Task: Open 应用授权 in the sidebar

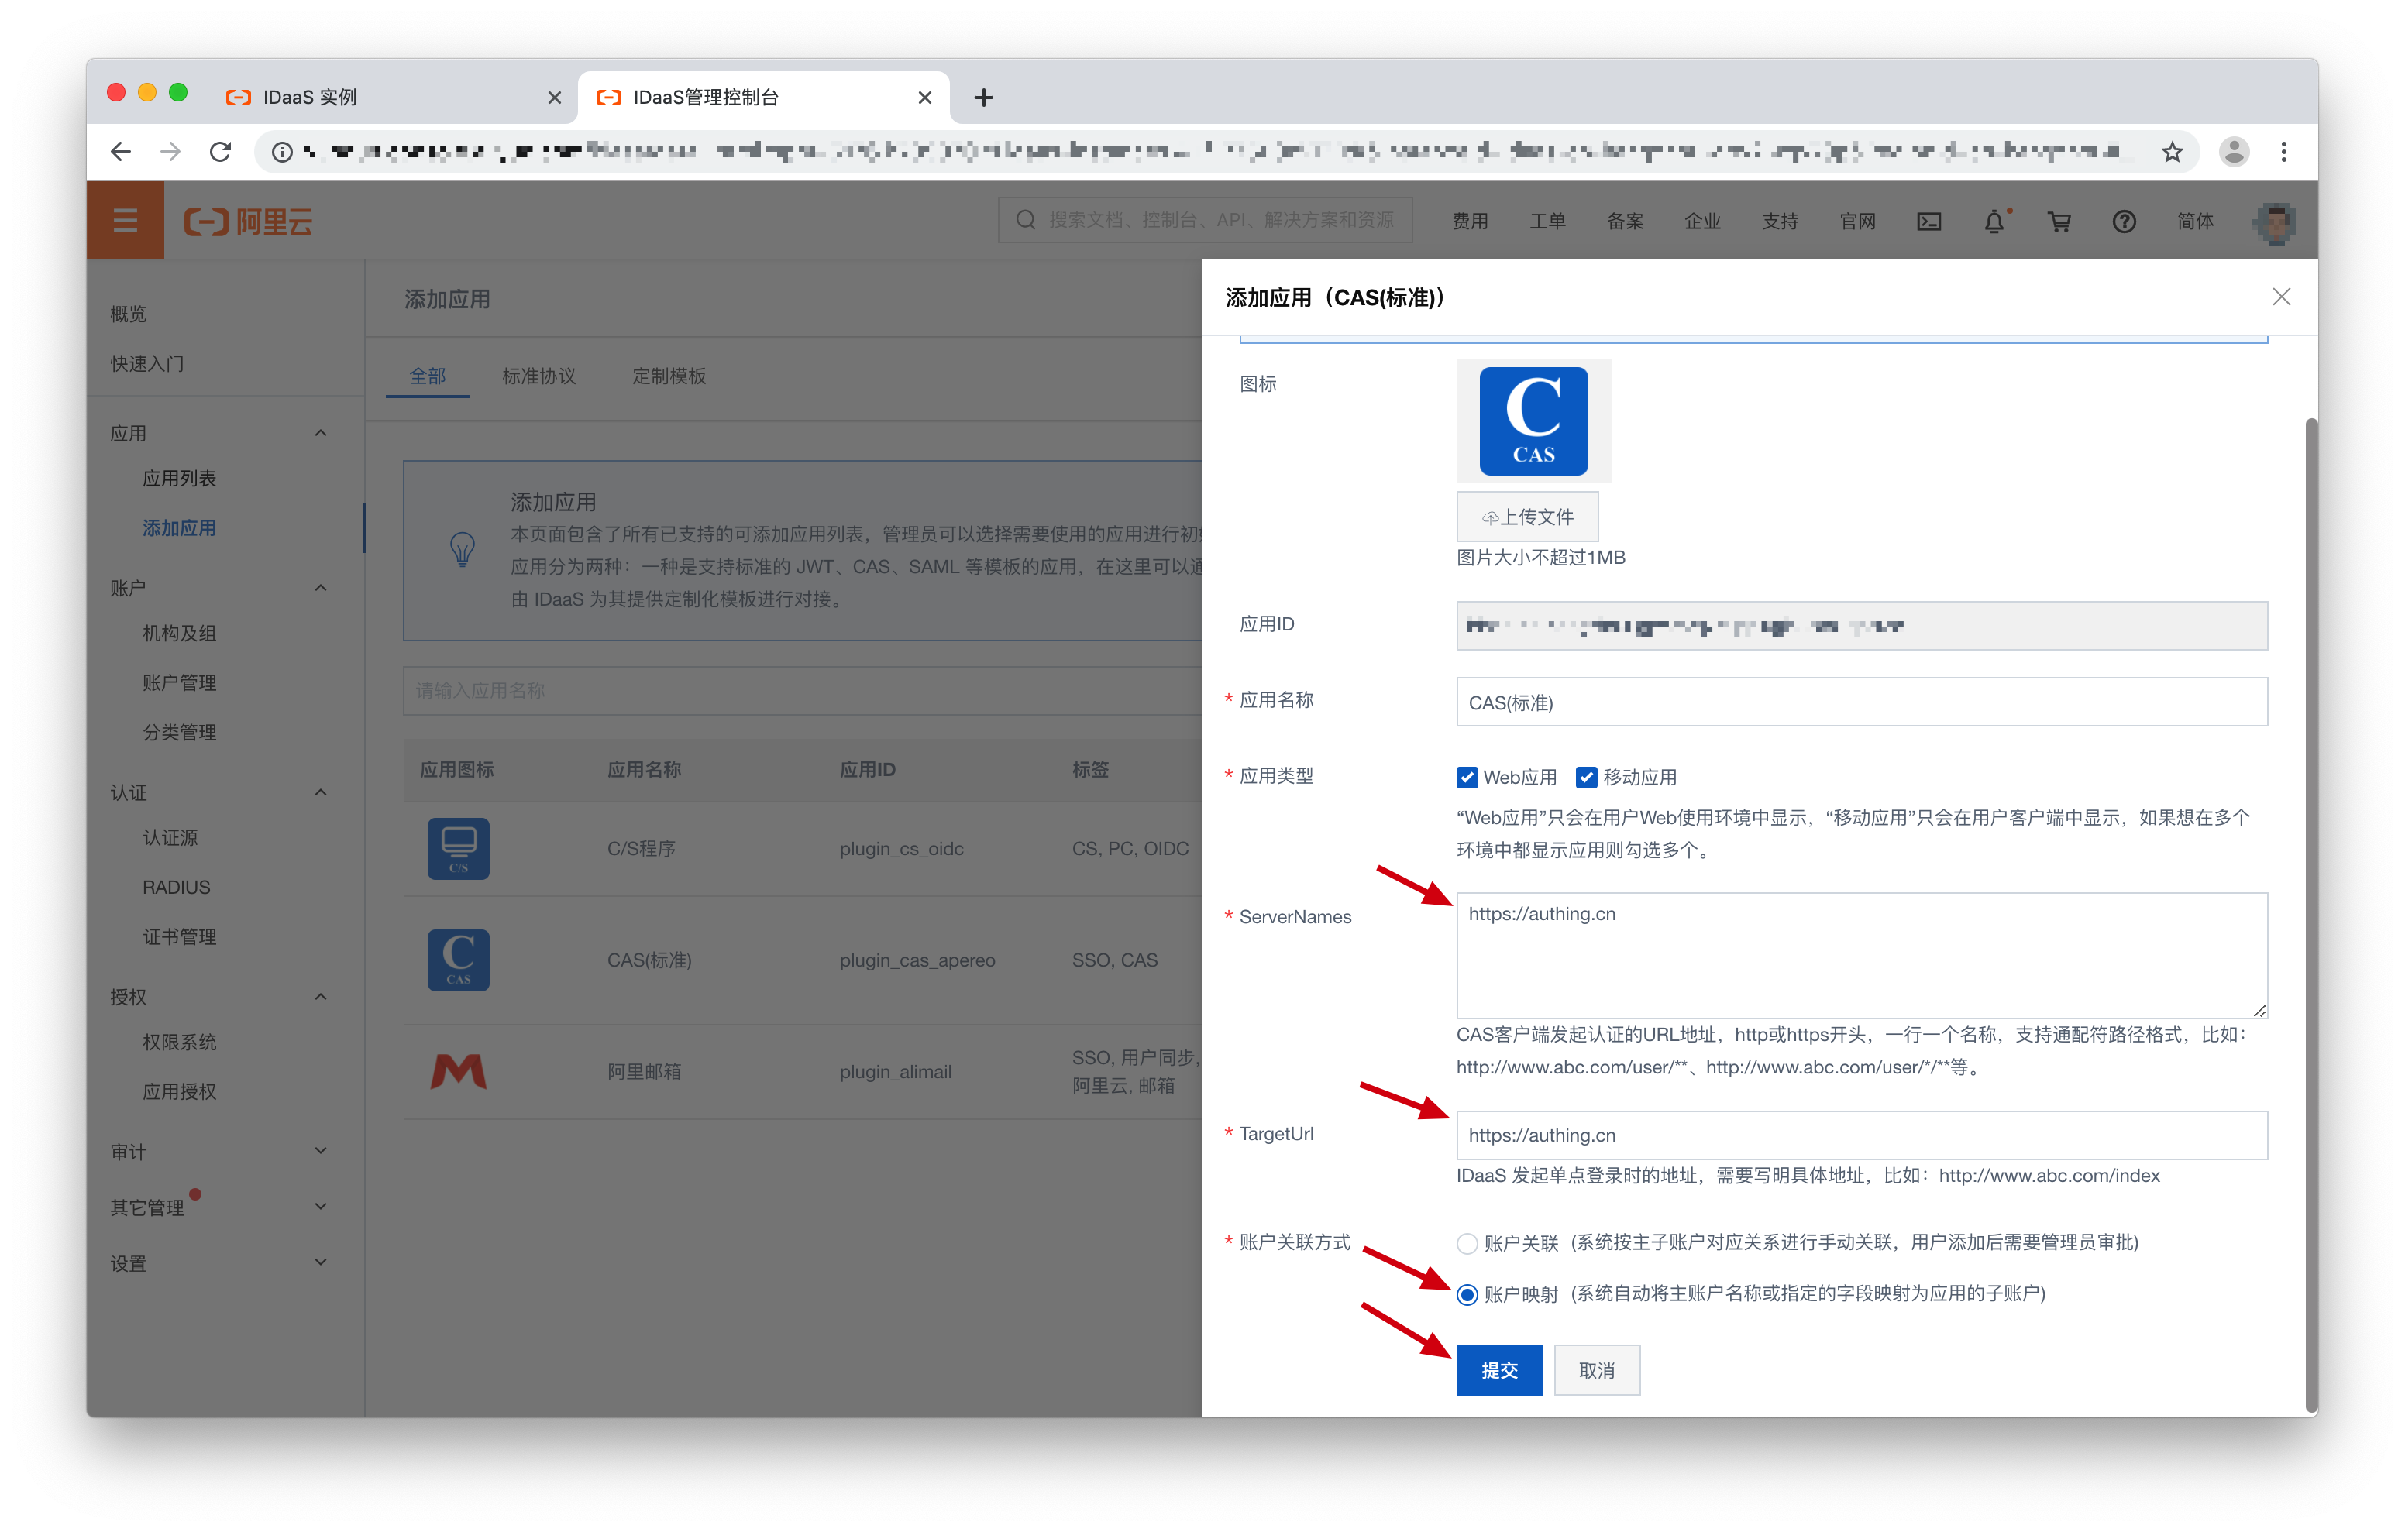Action: click(x=180, y=1091)
